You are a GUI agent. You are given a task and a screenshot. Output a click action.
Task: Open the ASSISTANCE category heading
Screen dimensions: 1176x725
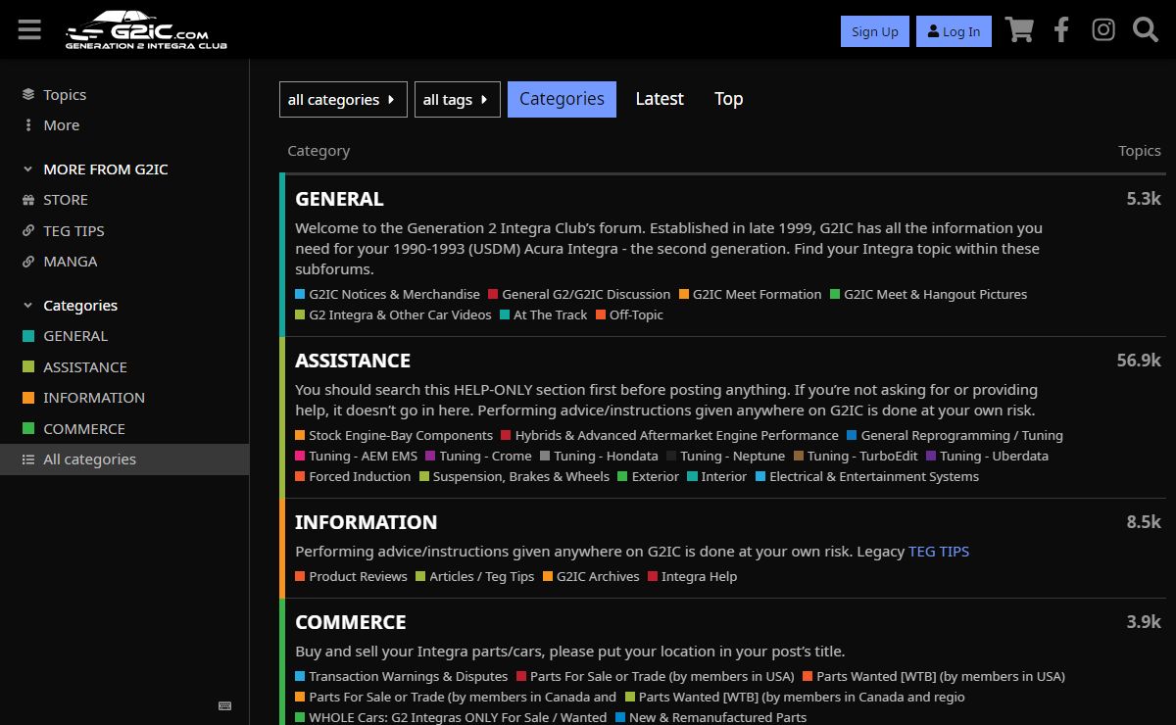[x=353, y=361]
